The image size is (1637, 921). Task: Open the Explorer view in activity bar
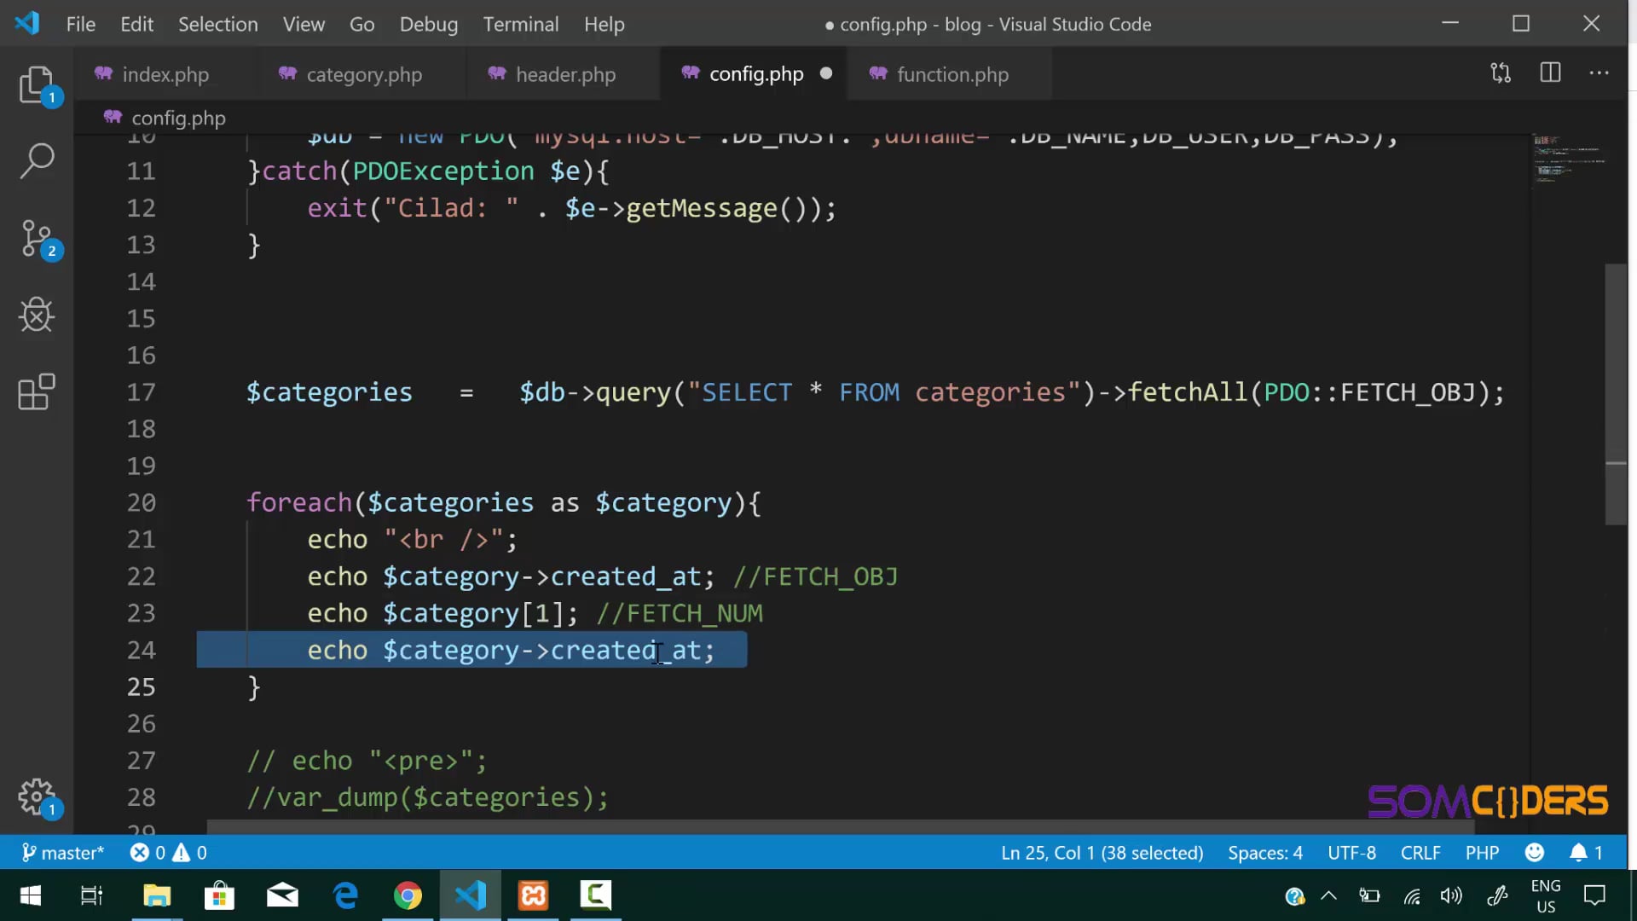(x=37, y=85)
